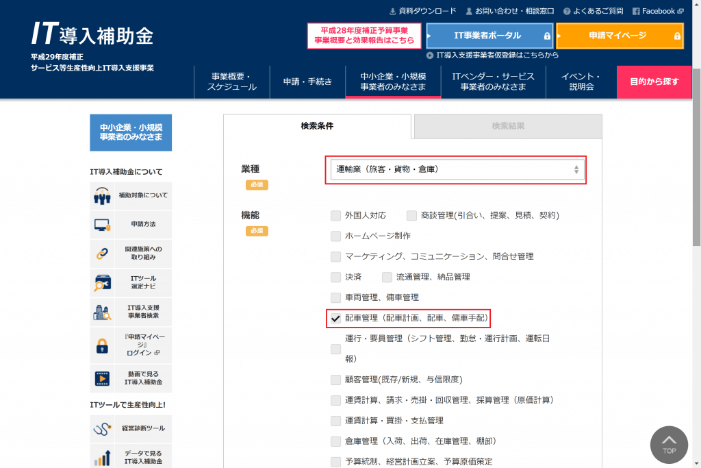
Task: Click the 目的から探す button
Action: click(x=654, y=82)
